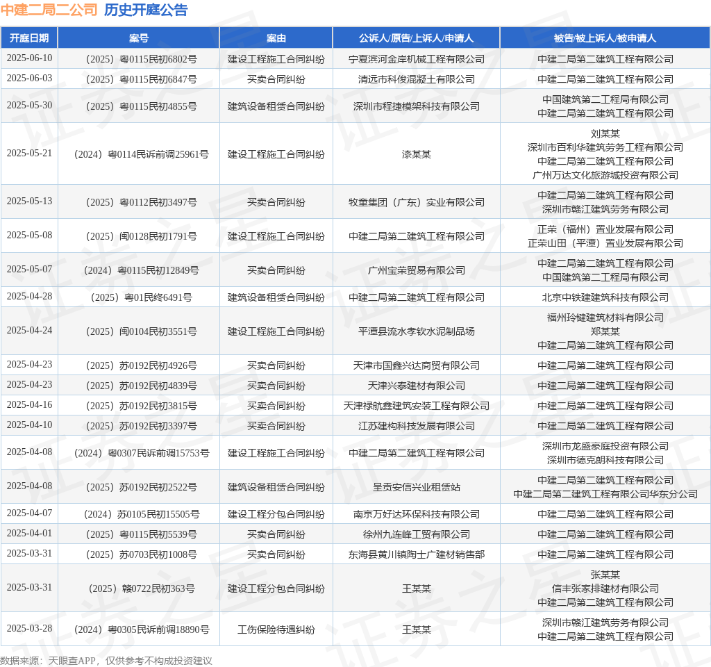Click plaintiff 平潭县流水孝钦水泥制品场
This screenshot has height=667, width=711.
pos(417,331)
